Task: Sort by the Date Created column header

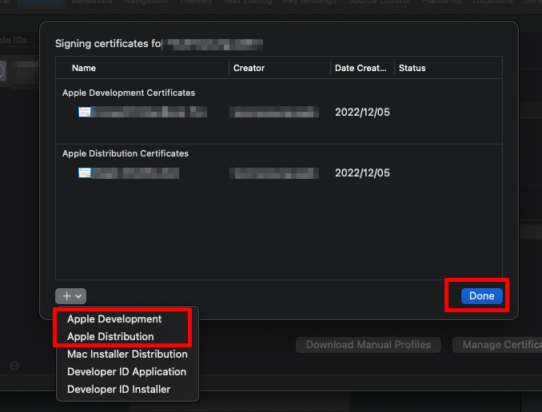Action: click(x=361, y=68)
